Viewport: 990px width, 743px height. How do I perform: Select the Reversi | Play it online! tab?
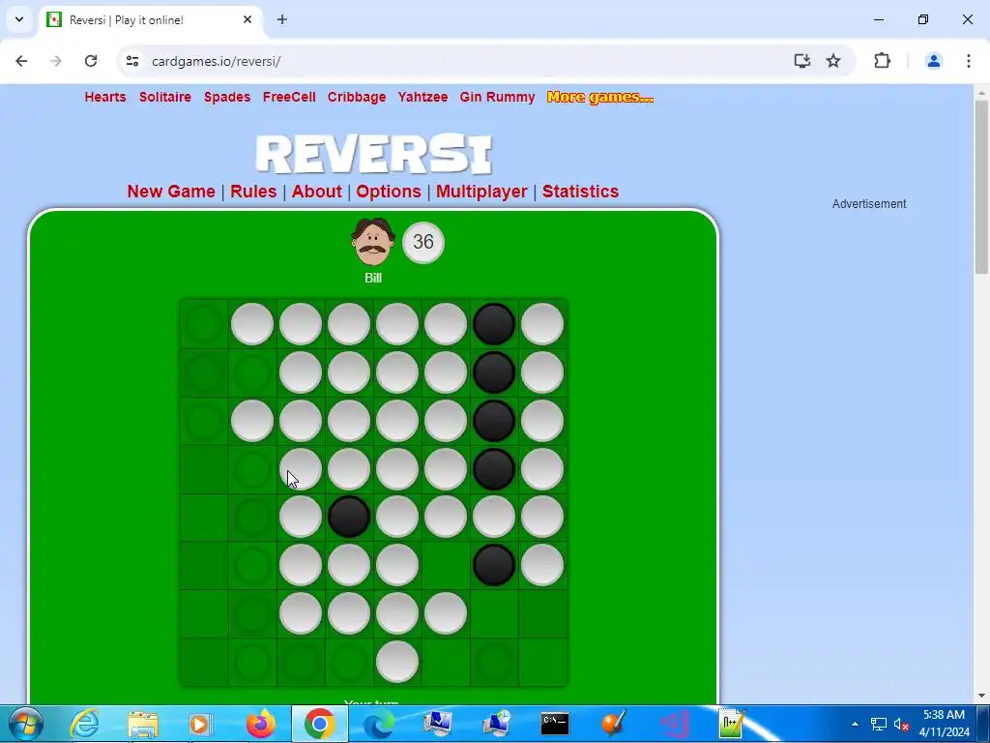coord(152,19)
